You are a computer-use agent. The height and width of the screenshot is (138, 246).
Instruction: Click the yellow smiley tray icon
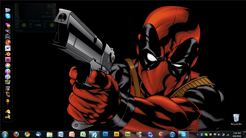pos(211,135)
